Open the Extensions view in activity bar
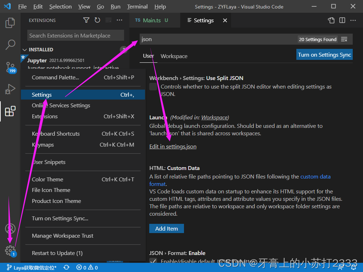The width and height of the screenshot is (363, 272). tap(10, 111)
